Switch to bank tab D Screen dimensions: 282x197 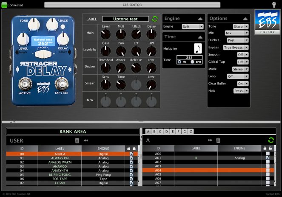[x=166, y=131]
